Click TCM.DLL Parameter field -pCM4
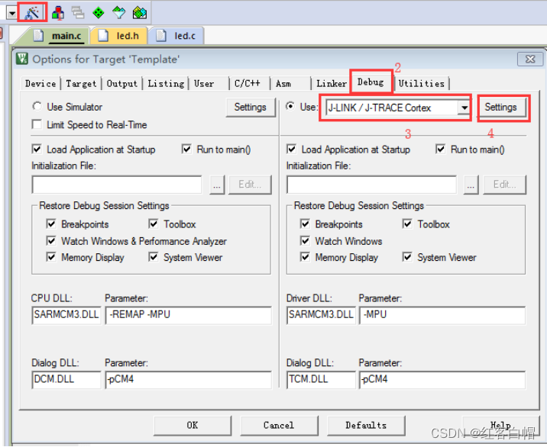Screen dimensions: 547x447 pyautogui.click(x=442, y=379)
